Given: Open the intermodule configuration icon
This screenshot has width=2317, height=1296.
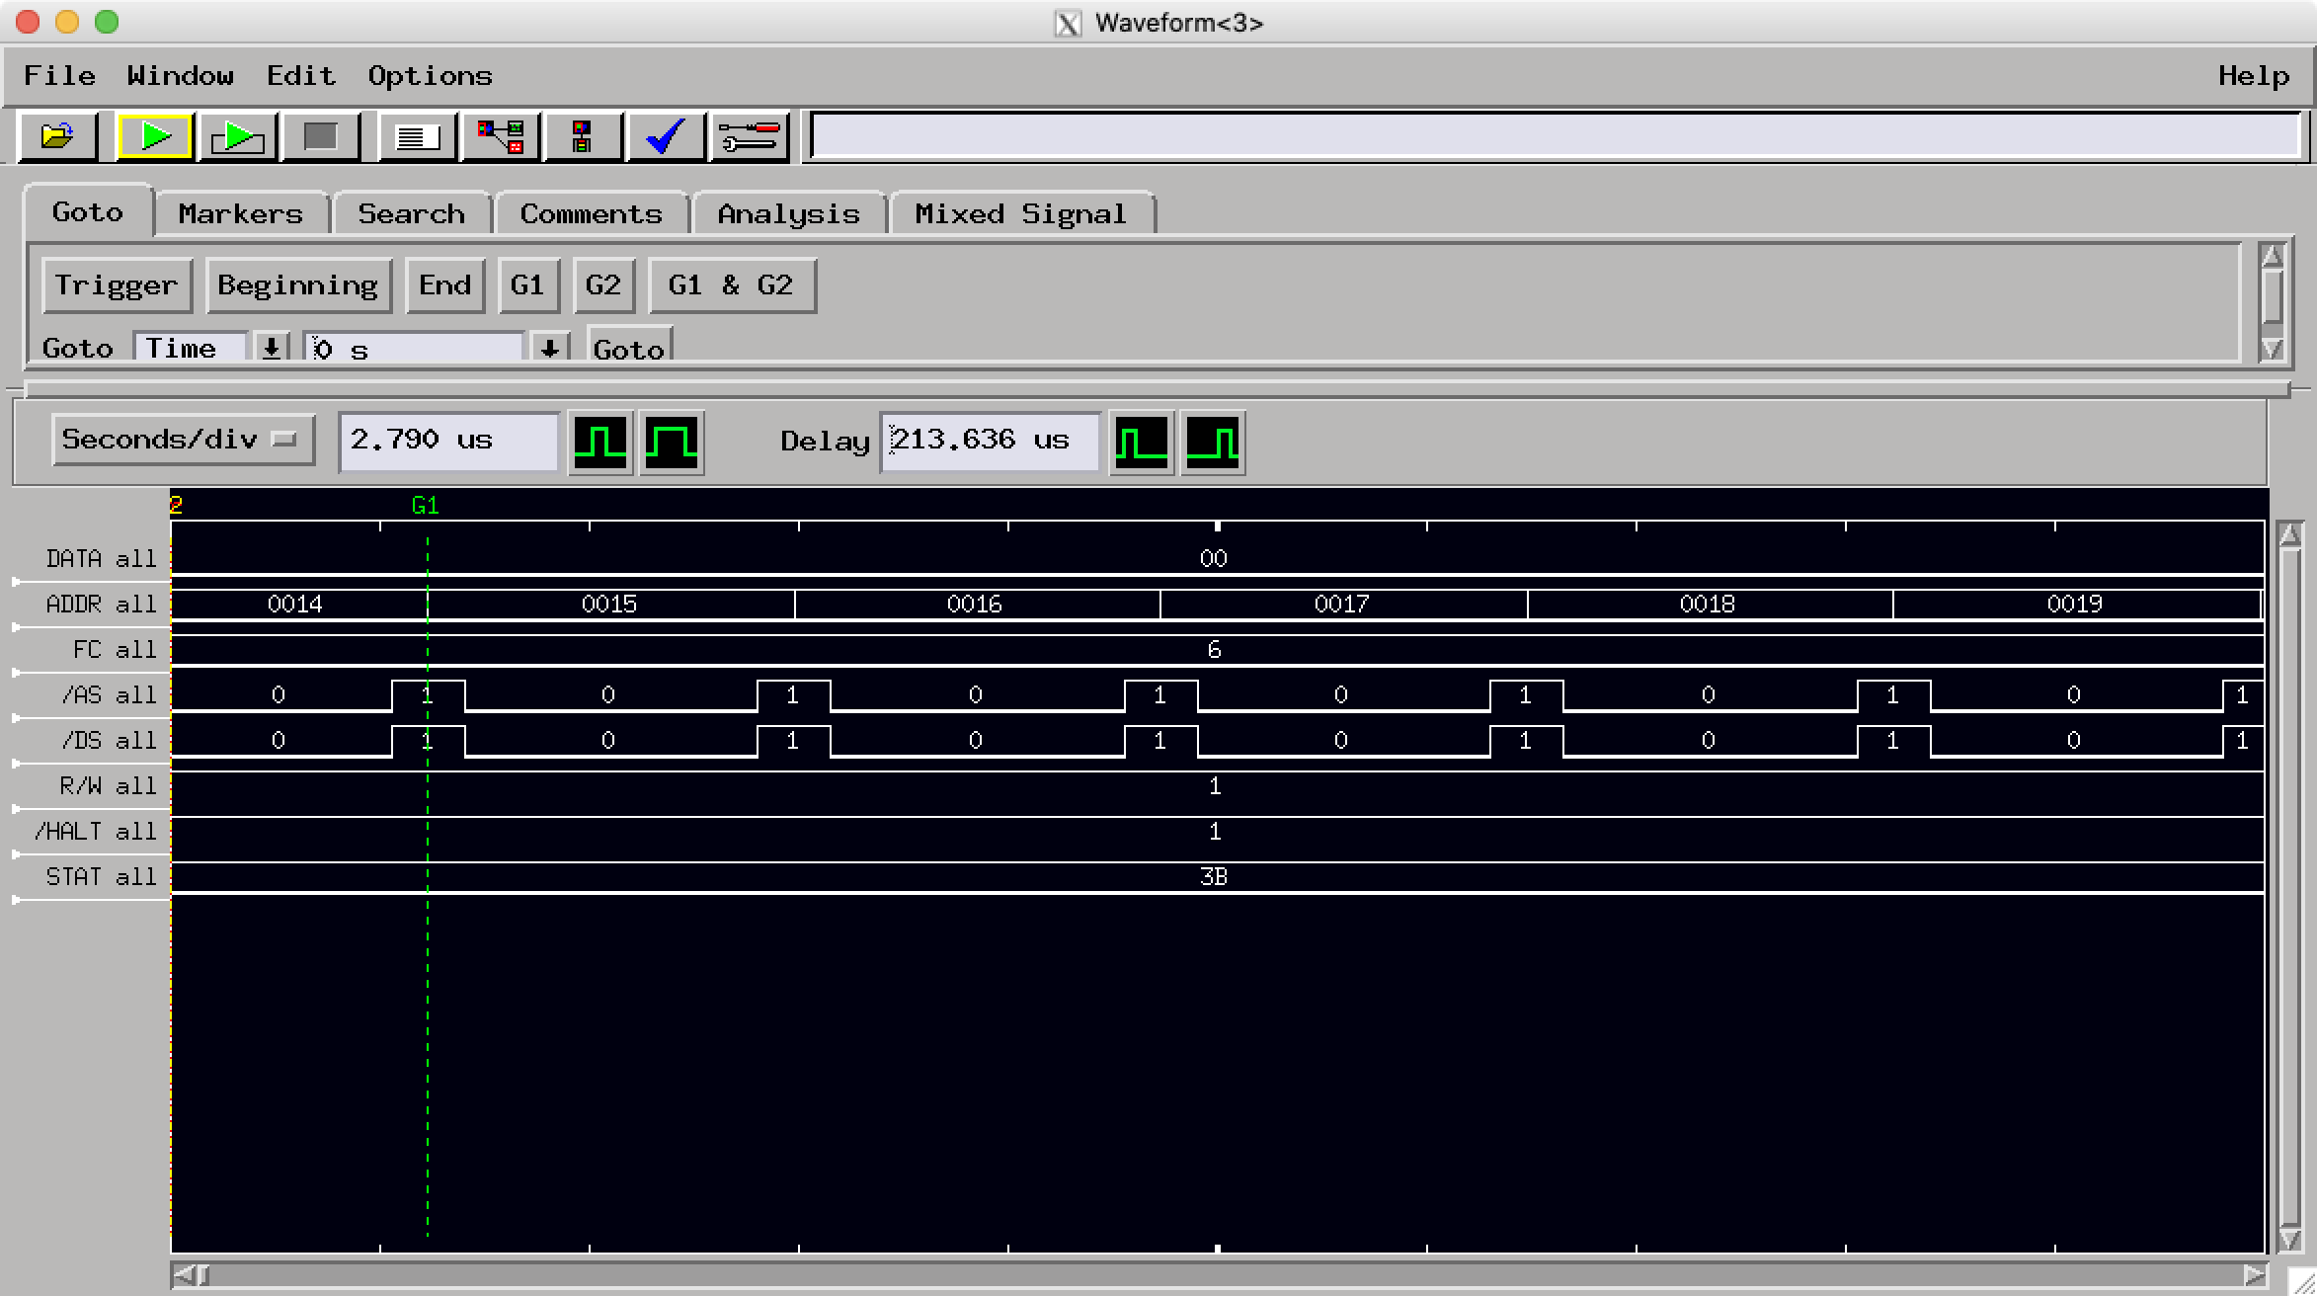Looking at the screenshot, I should point(499,136).
